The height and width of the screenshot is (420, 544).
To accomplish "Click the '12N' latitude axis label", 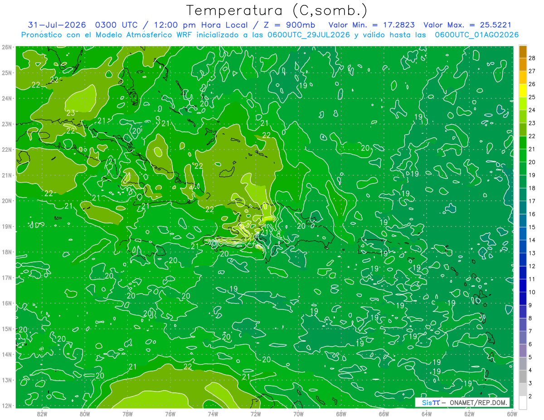I will 7,406.
